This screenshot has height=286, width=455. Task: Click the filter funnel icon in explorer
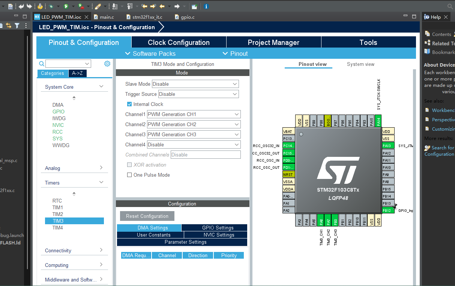17,25
